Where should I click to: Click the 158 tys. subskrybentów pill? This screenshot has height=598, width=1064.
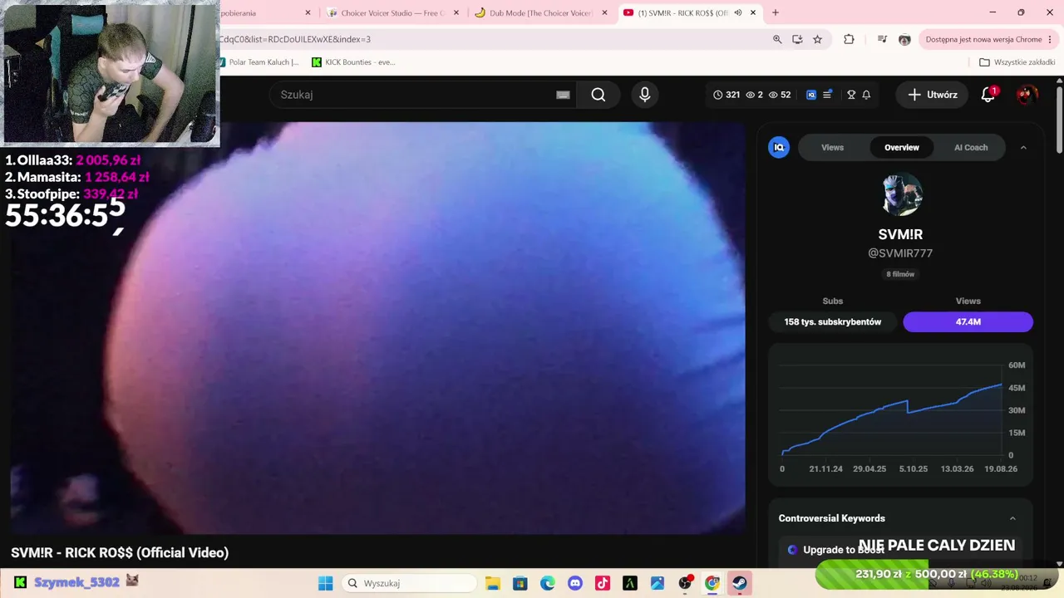click(832, 321)
